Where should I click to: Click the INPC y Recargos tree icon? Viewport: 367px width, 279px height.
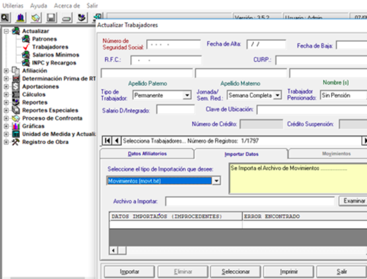[26, 62]
